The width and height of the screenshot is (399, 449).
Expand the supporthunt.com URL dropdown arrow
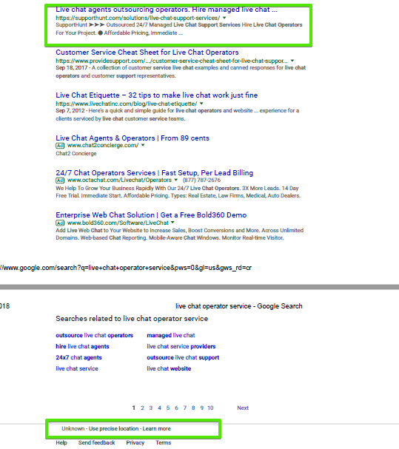coord(224,18)
